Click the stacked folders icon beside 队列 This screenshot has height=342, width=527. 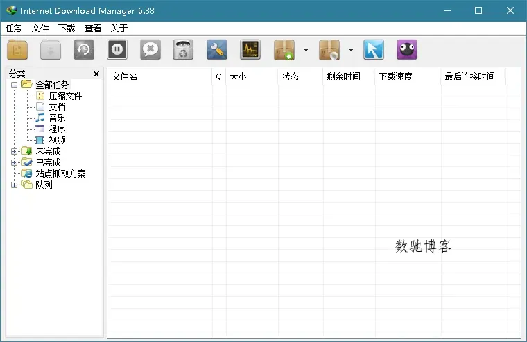(x=27, y=185)
